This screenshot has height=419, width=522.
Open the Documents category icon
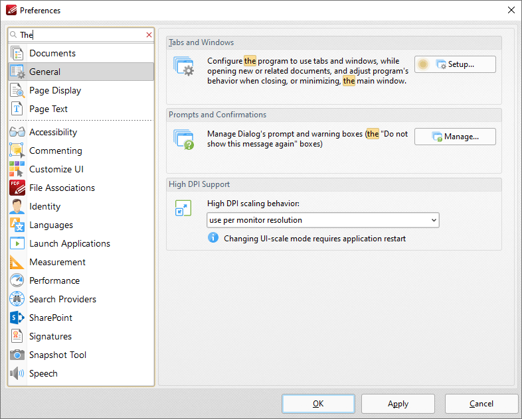pos(17,53)
